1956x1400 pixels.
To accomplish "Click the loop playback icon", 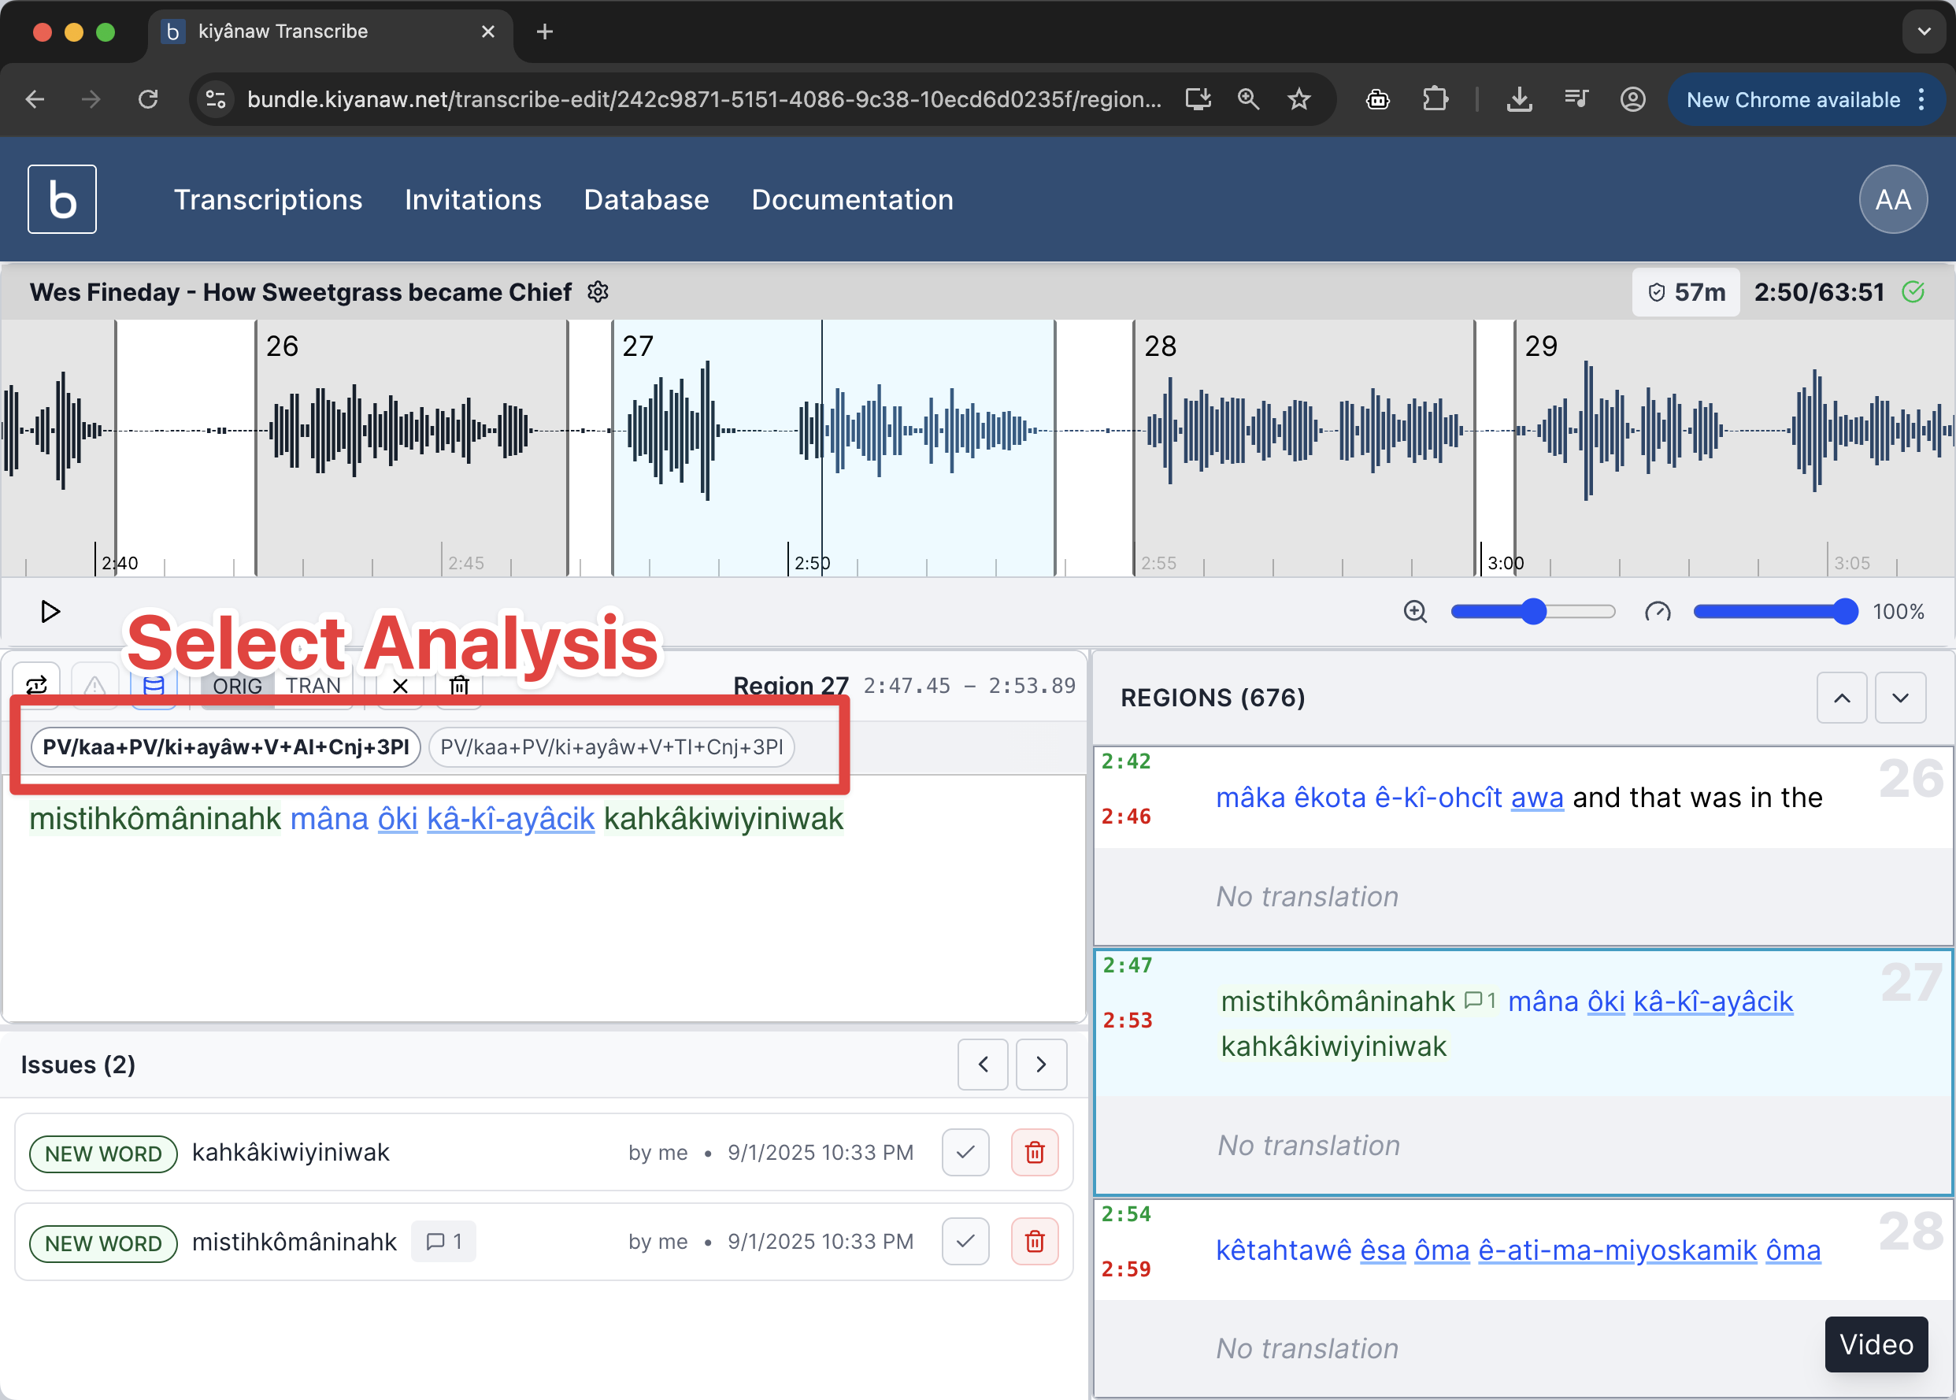I will (38, 683).
